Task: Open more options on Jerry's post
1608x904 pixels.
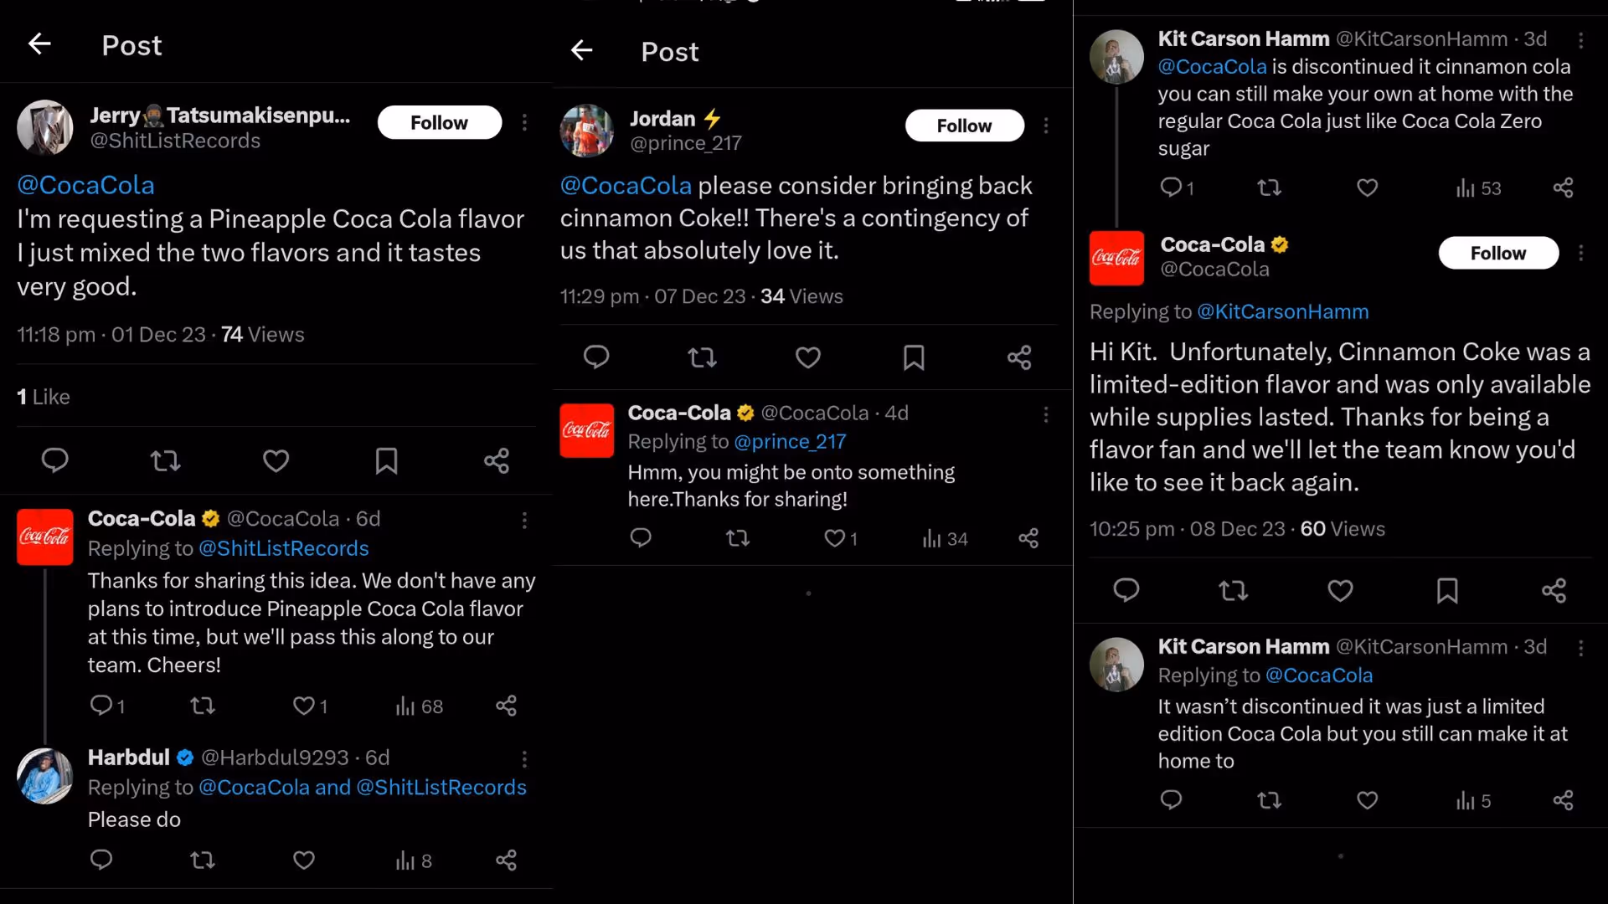Action: click(x=524, y=123)
